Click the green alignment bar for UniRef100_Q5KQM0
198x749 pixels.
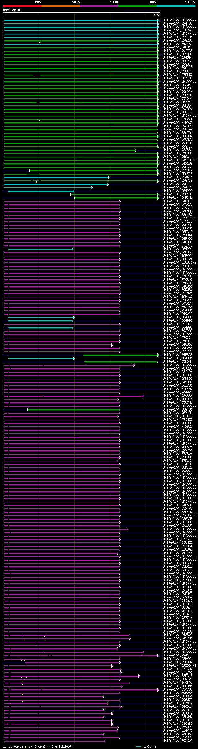pyautogui.click(x=121, y=362)
